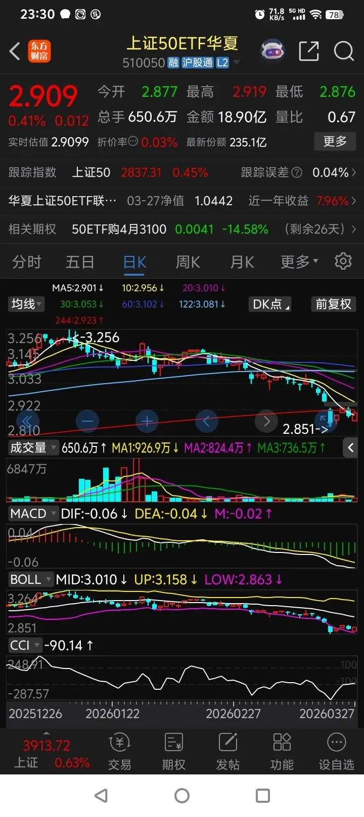
Task: Tap Android recent apps button
Action: pos(263,796)
